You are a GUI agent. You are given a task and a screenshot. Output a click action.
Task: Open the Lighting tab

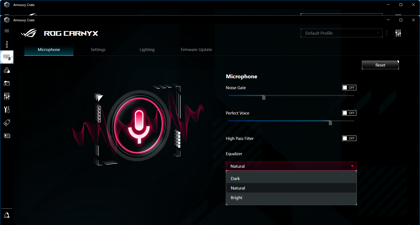pos(147,50)
